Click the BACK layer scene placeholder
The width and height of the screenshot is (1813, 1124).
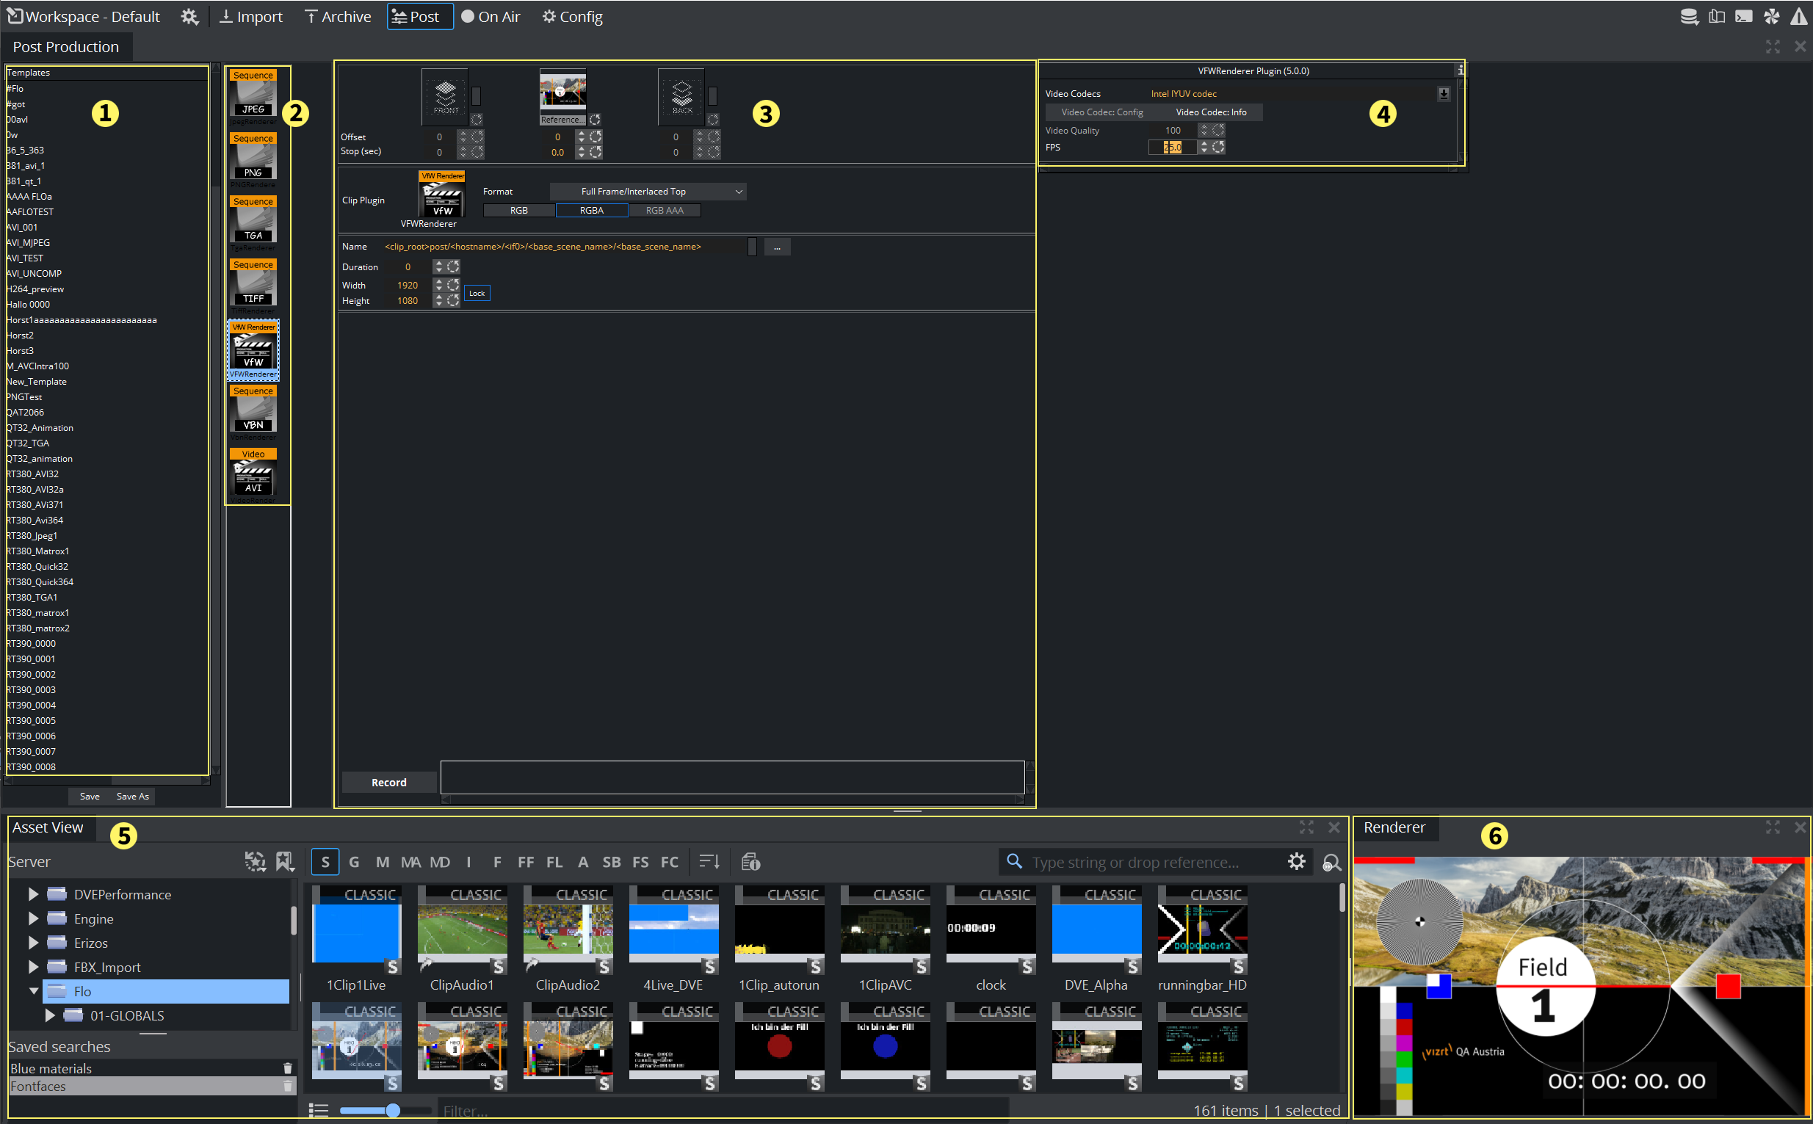tap(681, 97)
